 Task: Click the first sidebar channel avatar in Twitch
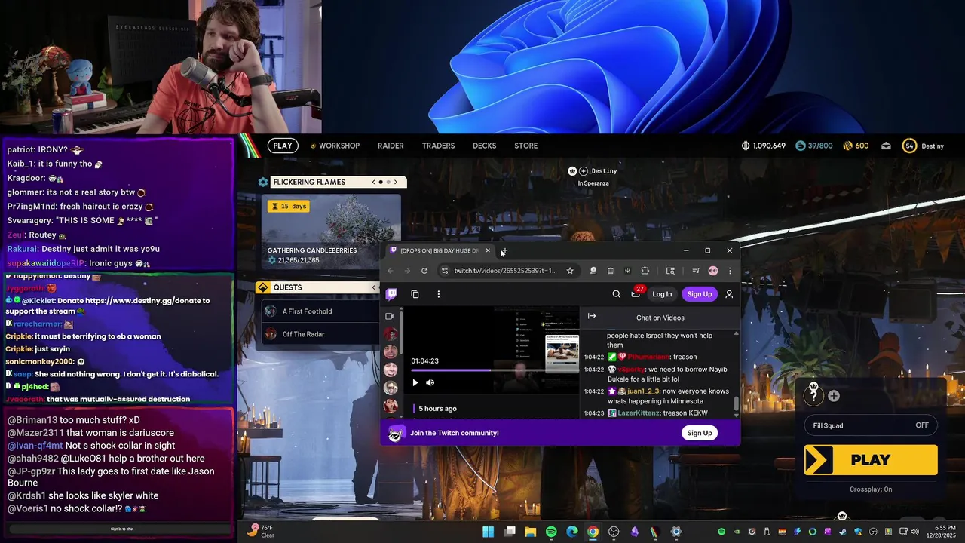click(391, 333)
